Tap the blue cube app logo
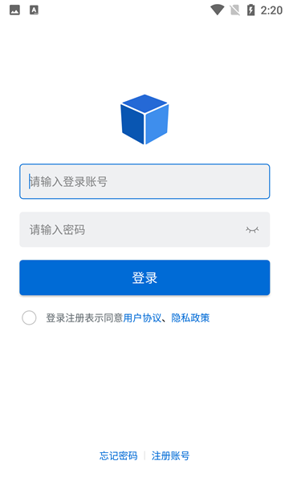 click(x=144, y=119)
